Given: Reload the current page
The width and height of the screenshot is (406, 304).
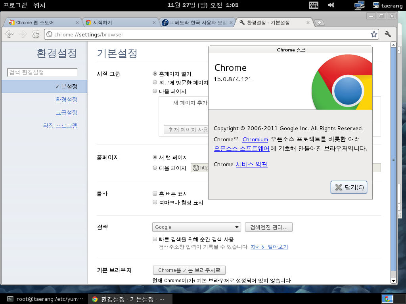Looking at the screenshot, I should [36, 34].
